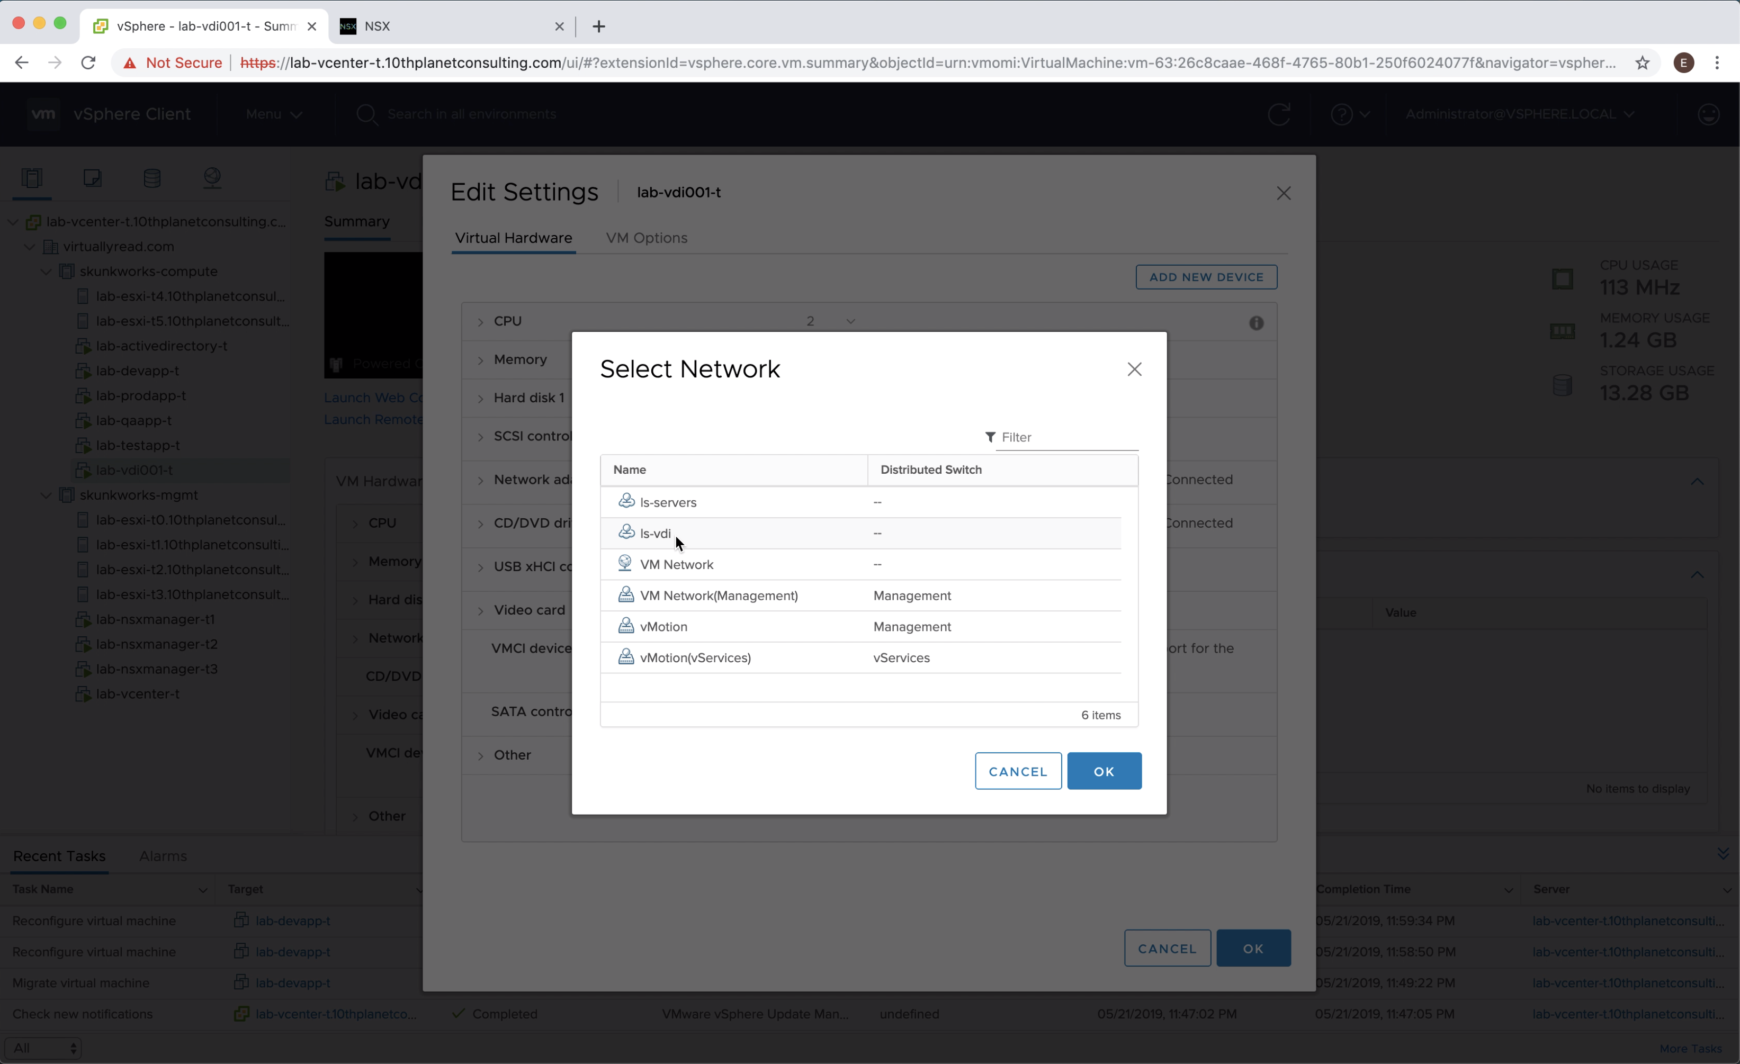This screenshot has width=1740, height=1064.
Task: Open the CPU count dropdown
Action: (x=850, y=321)
